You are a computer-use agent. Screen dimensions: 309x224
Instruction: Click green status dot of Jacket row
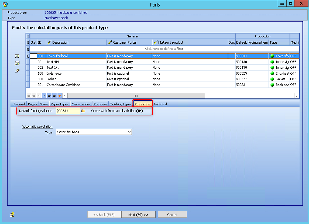[272, 79]
